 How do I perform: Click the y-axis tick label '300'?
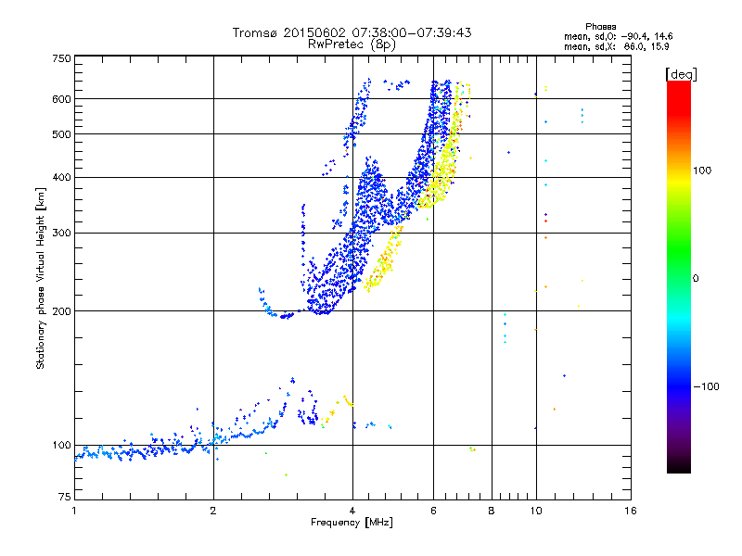[62, 234]
